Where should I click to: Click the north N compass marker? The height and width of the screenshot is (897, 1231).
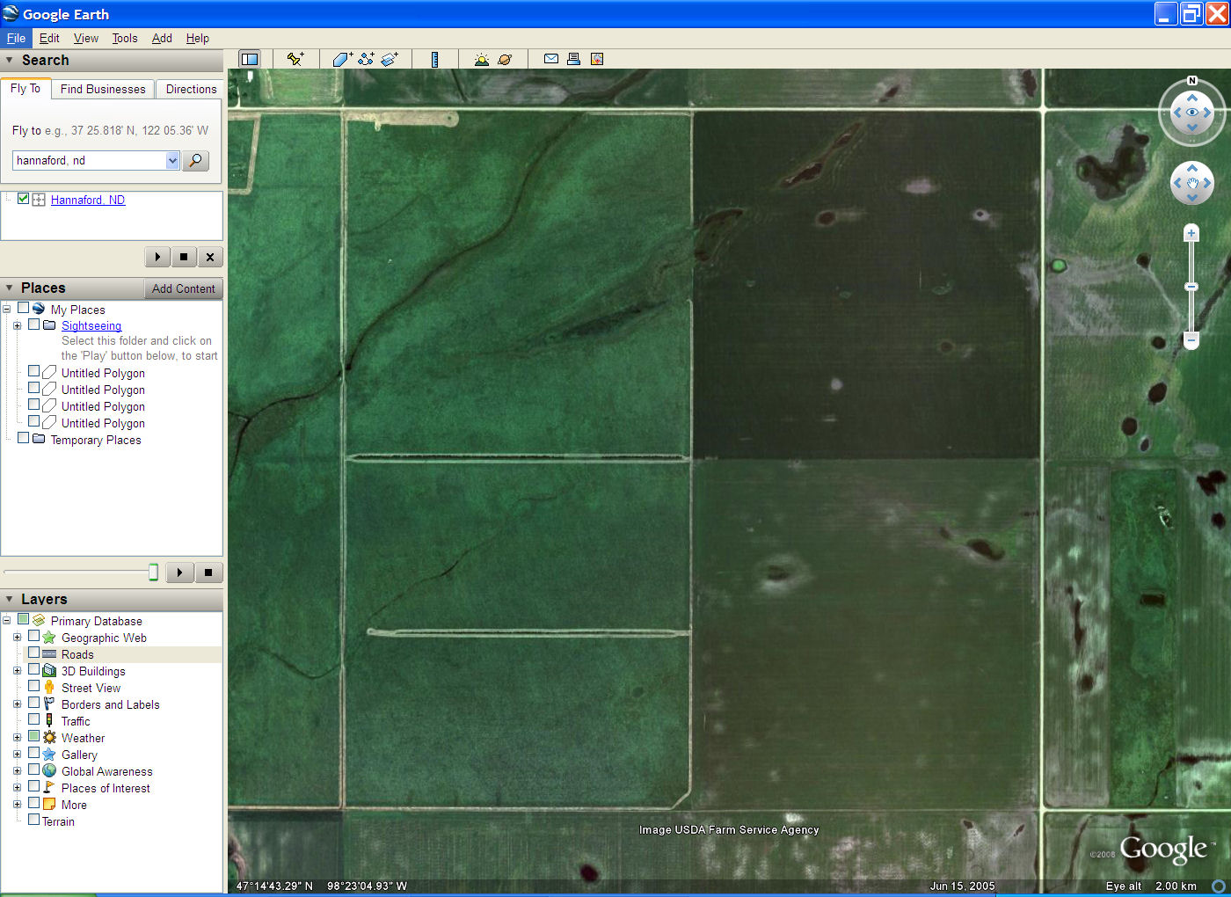[1192, 81]
